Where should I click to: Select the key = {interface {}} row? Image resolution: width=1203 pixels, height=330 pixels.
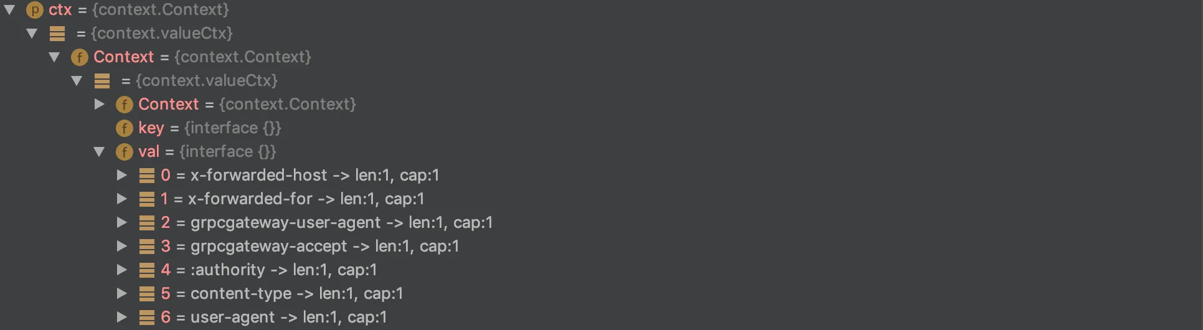pyautogui.click(x=199, y=128)
